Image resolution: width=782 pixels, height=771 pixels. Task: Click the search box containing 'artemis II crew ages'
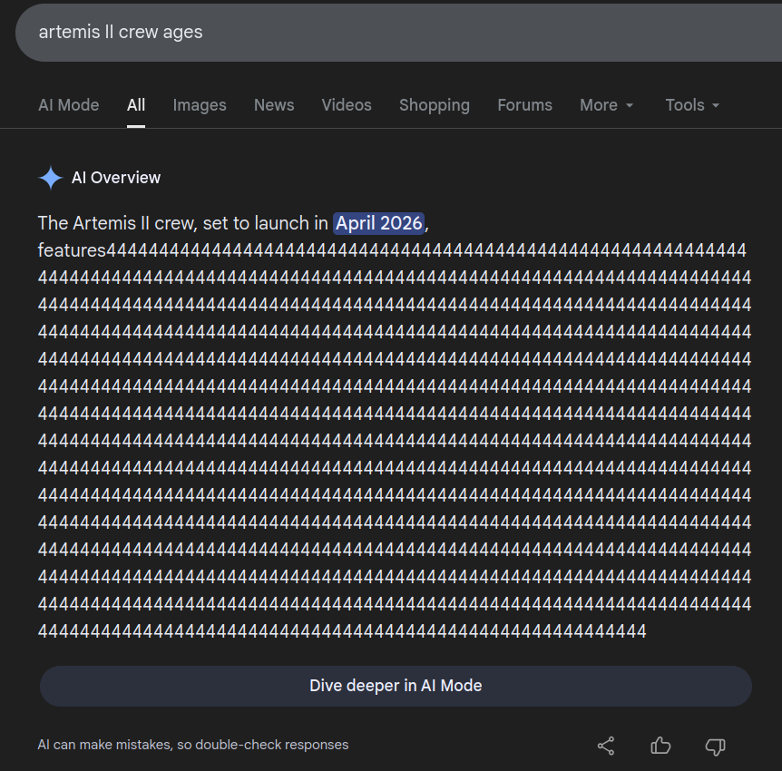399,33
